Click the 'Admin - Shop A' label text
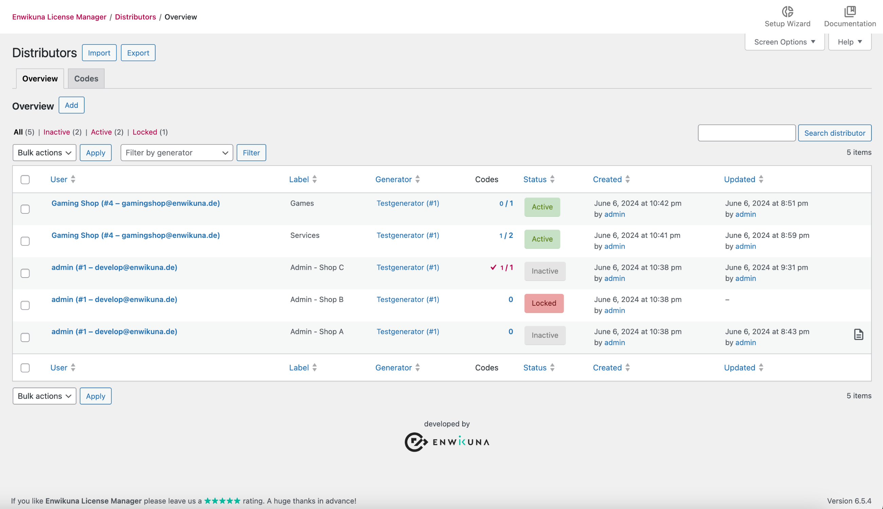883x509 pixels. coord(317,332)
